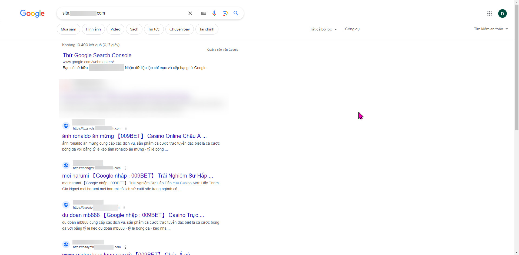
Task: Click https://tczswda URL line
Action: [x=97, y=128]
